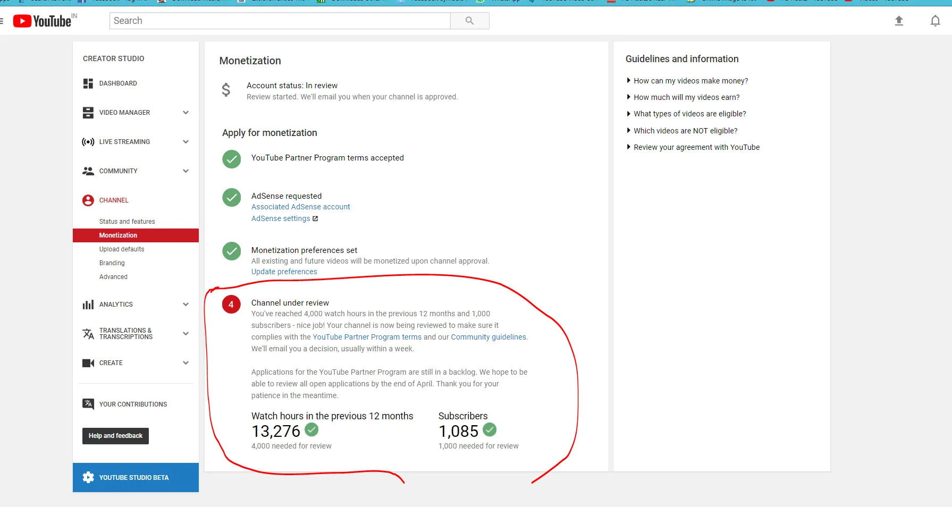Click the Analytics bar chart icon
Viewport: 952px width, 507px height.
pos(88,305)
